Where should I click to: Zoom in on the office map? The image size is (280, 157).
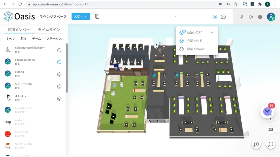point(256,144)
